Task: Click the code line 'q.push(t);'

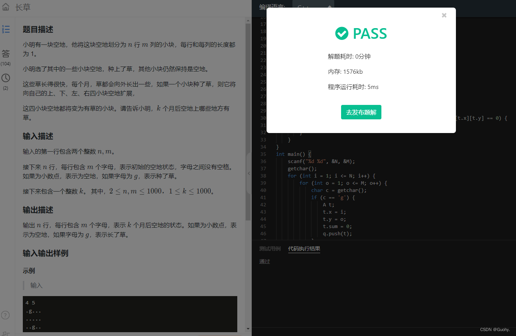Action: tap(337, 233)
